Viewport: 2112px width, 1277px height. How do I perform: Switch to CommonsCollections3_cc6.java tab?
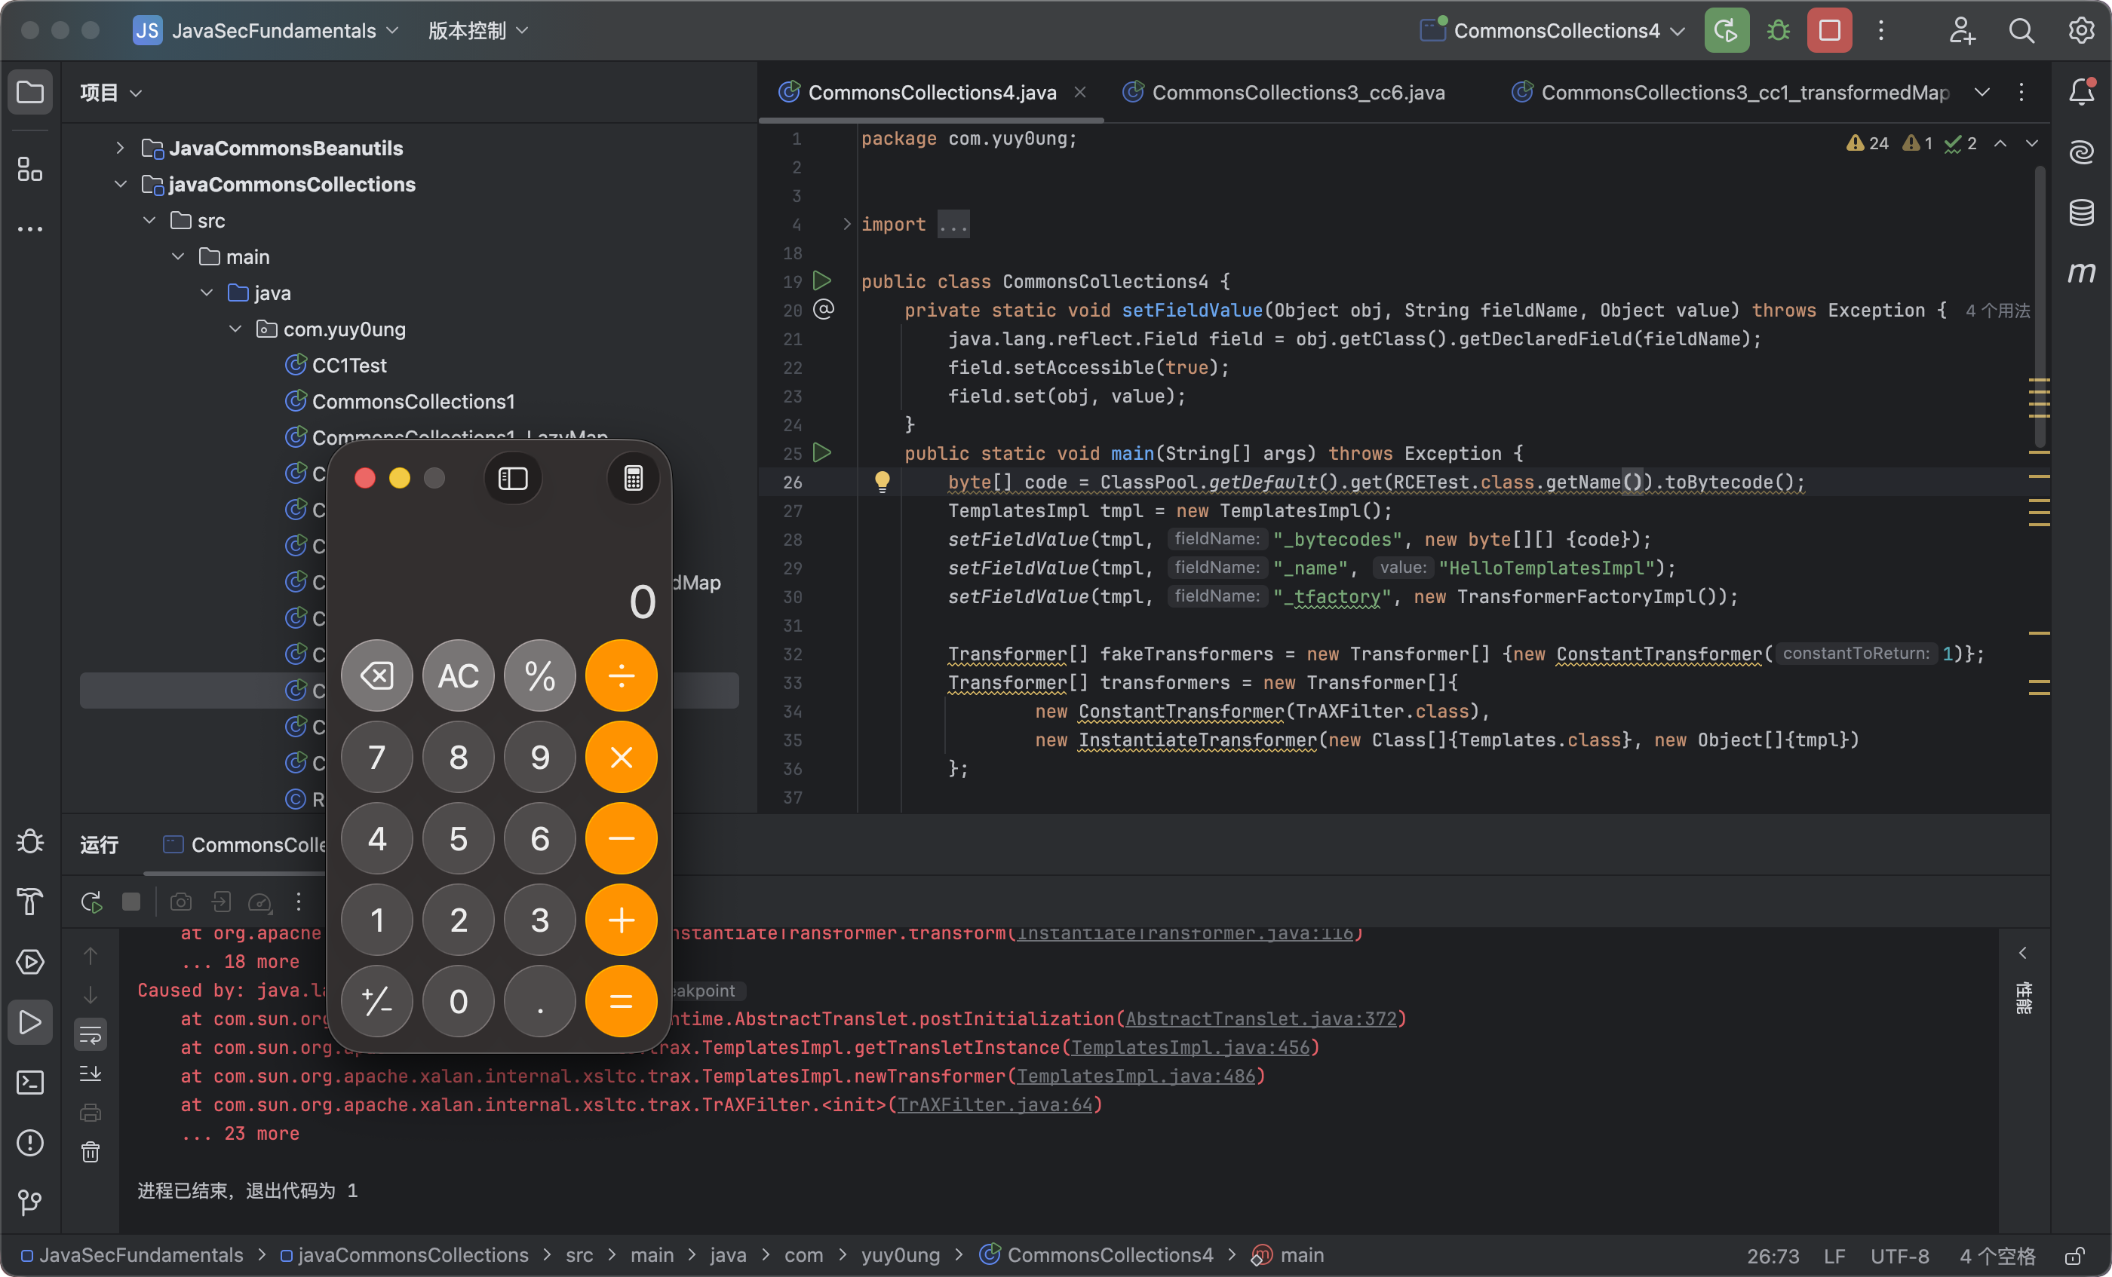[x=1297, y=93]
